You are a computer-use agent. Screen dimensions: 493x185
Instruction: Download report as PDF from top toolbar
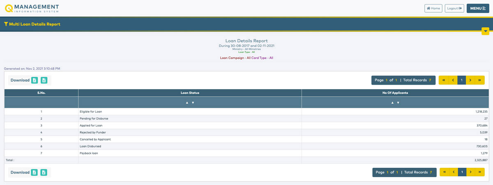pos(35,80)
